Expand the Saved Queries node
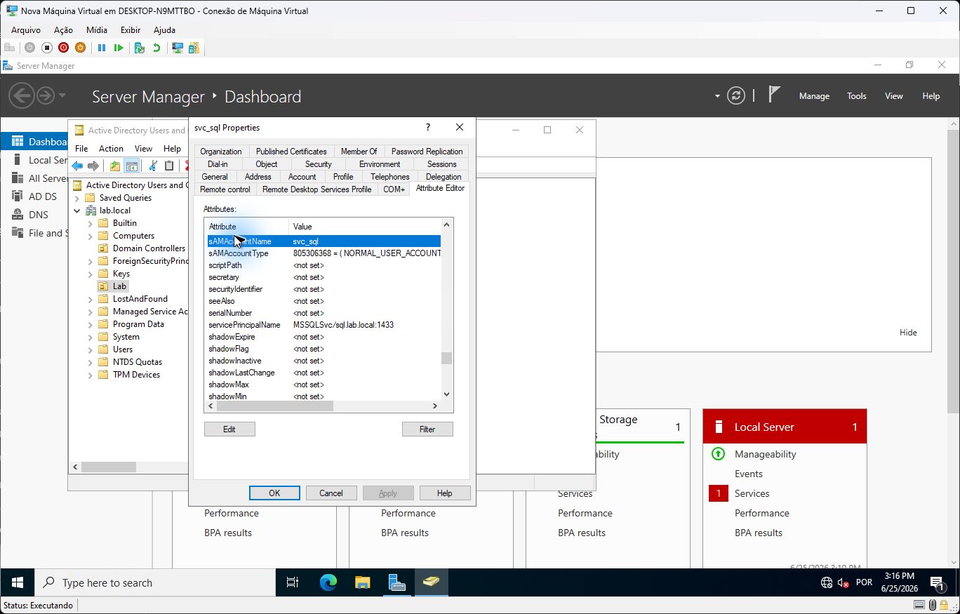The image size is (960, 614). click(77, 198)
